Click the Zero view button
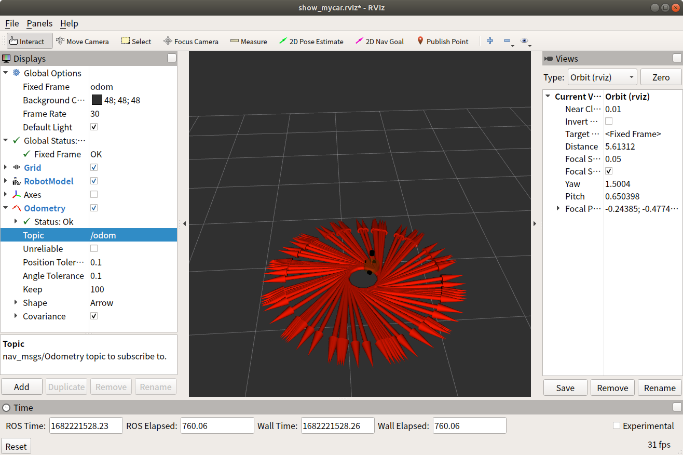 [x=661, y=77]
